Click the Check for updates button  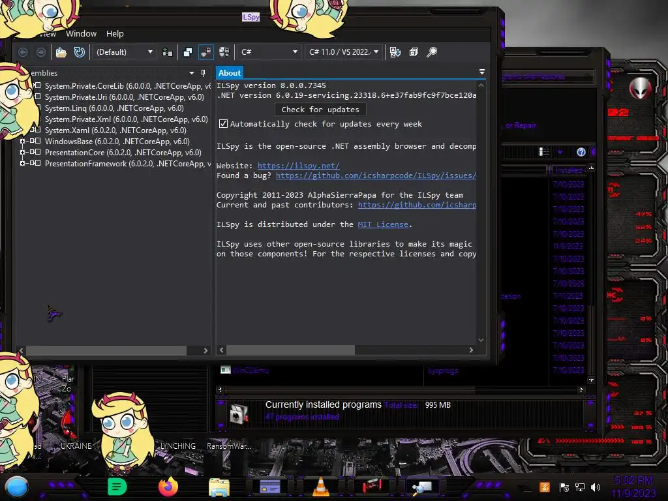click(x=320, y=110)
